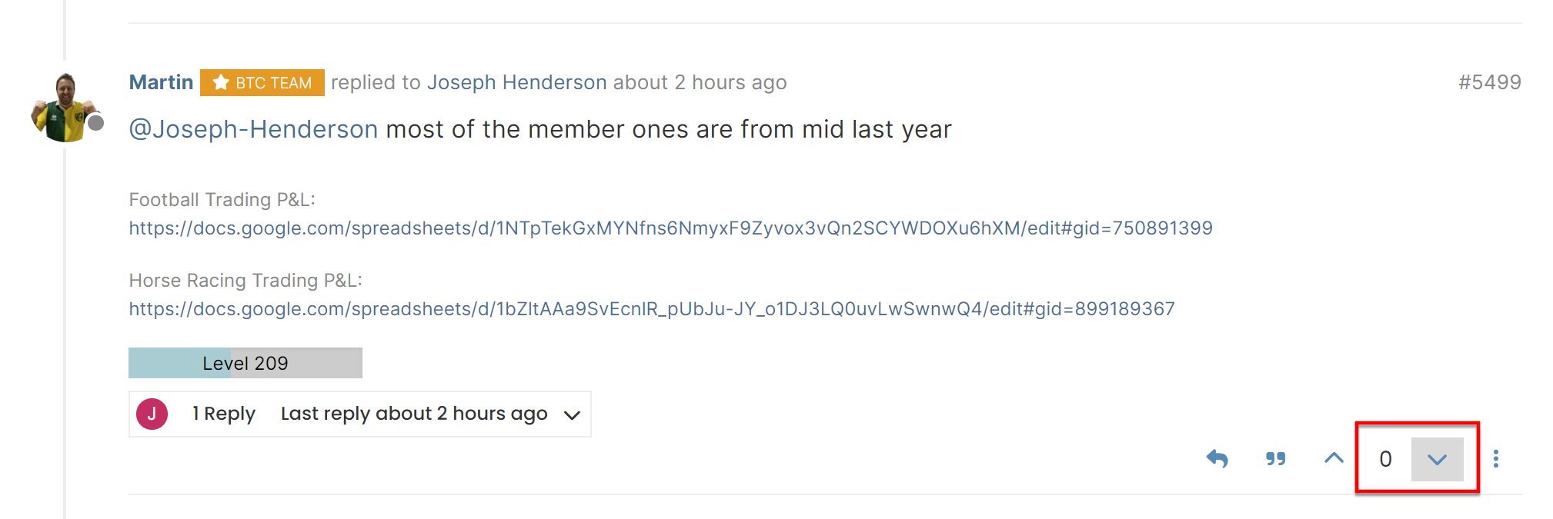This screenshot has width=1553, height=519.
Task: Upvote Martin's post
Action: point(1334,458)
